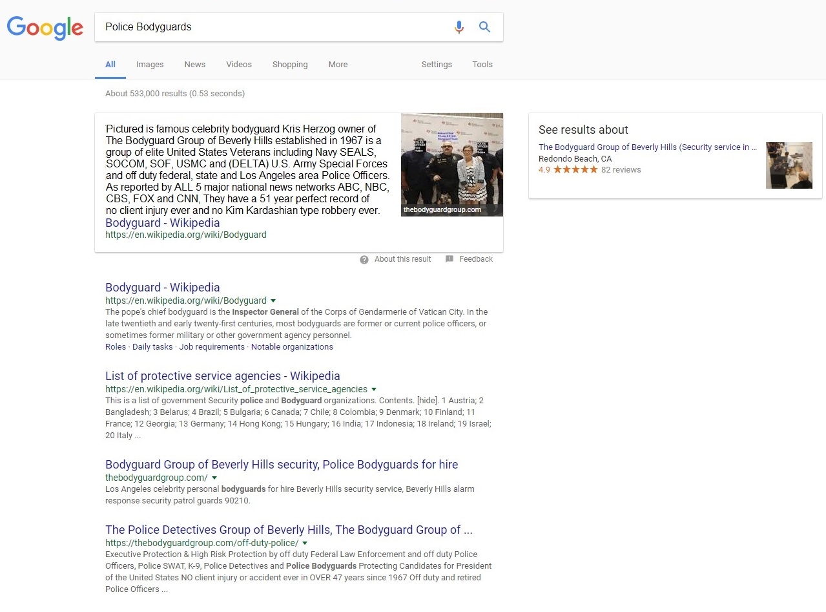Viewport: 826px width, 612px height.
Task: Switch to the Videos tab
Action: click(239, 65)
